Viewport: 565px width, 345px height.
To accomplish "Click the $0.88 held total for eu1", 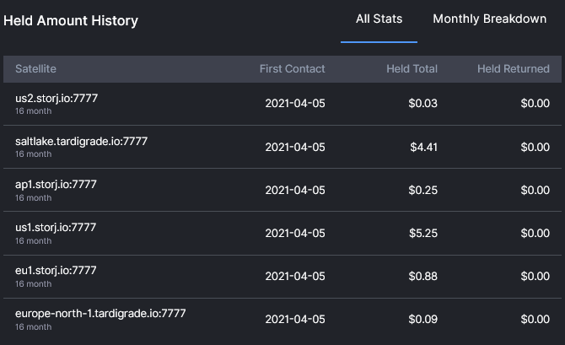I will pyautogui.click(x=422, y=276).
